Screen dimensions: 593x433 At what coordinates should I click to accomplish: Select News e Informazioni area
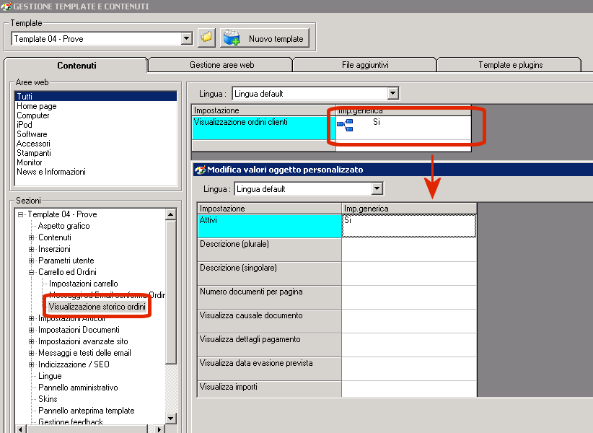(x=51, y=172)
